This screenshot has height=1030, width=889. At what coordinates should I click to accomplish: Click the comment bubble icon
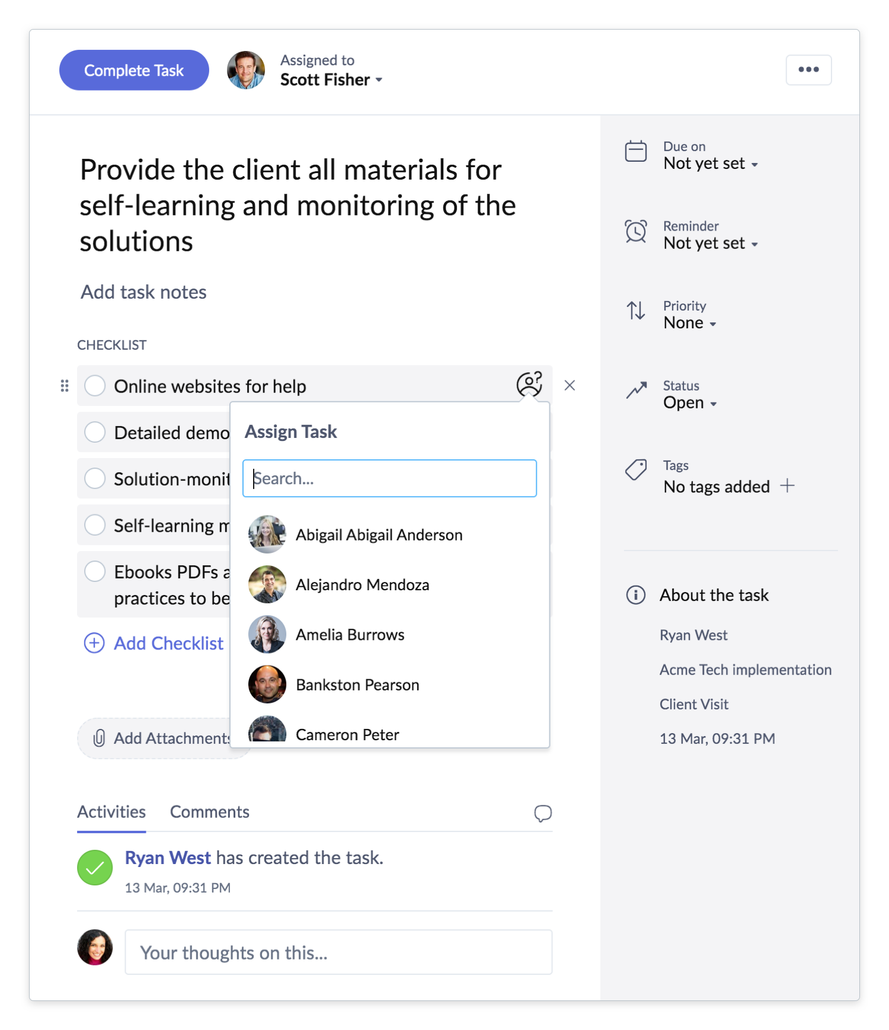(x=542, y=813)
